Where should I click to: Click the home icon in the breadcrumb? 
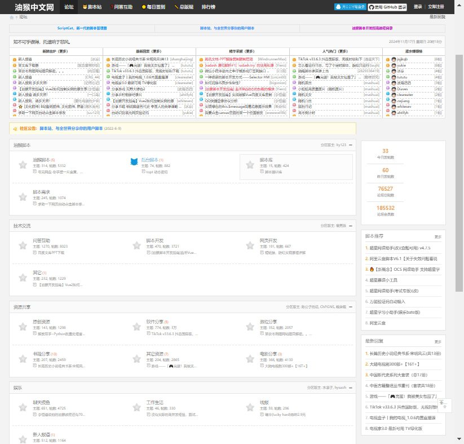click(12, 17)
